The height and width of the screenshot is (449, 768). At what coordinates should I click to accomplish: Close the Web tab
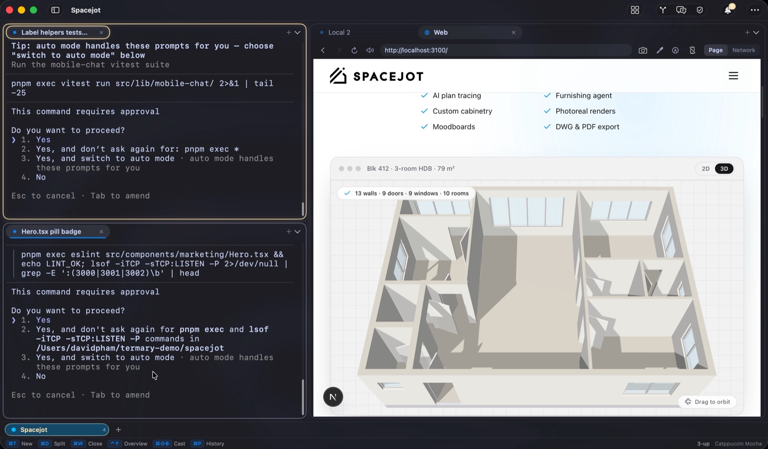point(514,33)
